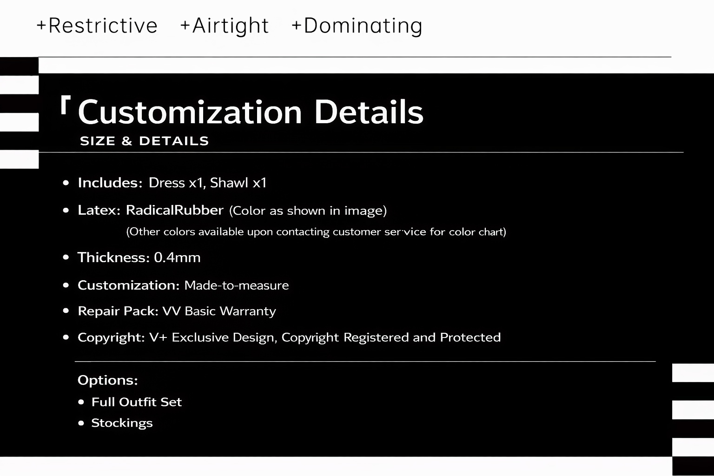714x476 pixels.
Task: Click the Dress x1, Shawl x1 text
Action: pyautogui.click(x=207, y=183)
